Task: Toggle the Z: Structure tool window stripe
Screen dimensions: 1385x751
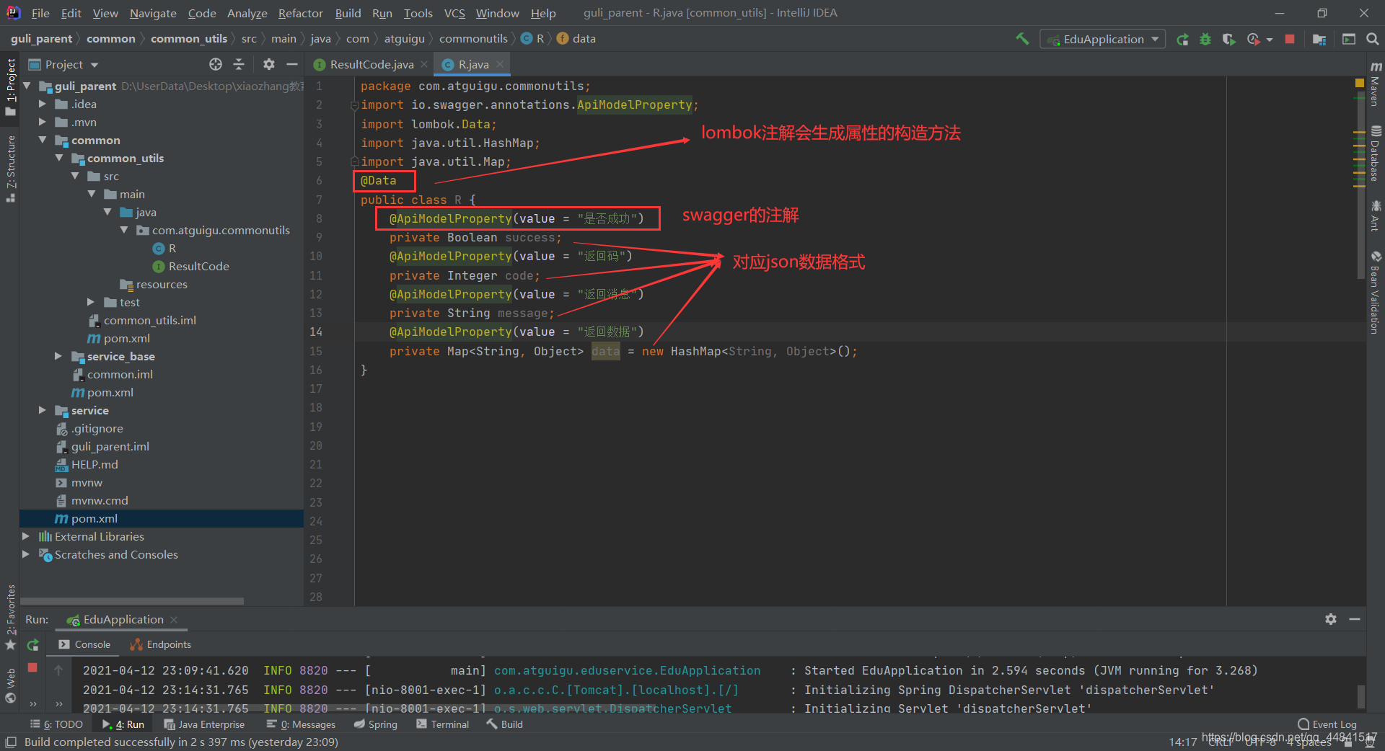Action: point(10,168)
